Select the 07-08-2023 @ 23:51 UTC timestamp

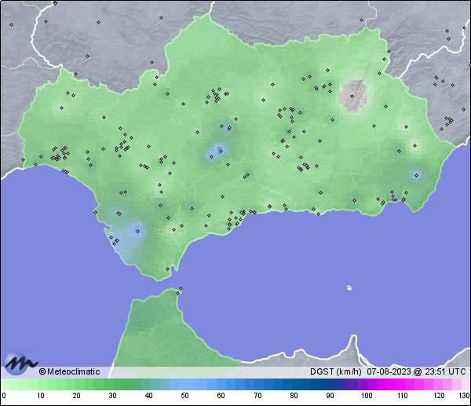pyautogui.click(x=416, y=371)
